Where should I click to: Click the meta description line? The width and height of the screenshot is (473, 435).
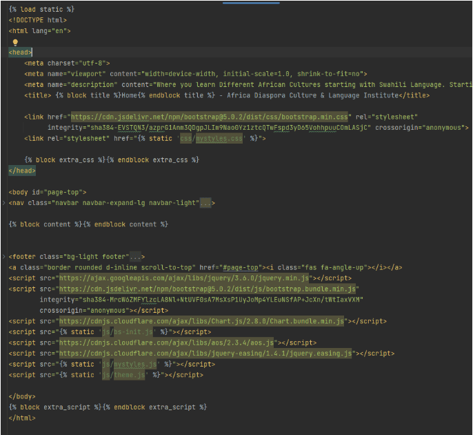click(x=248, y=84)
